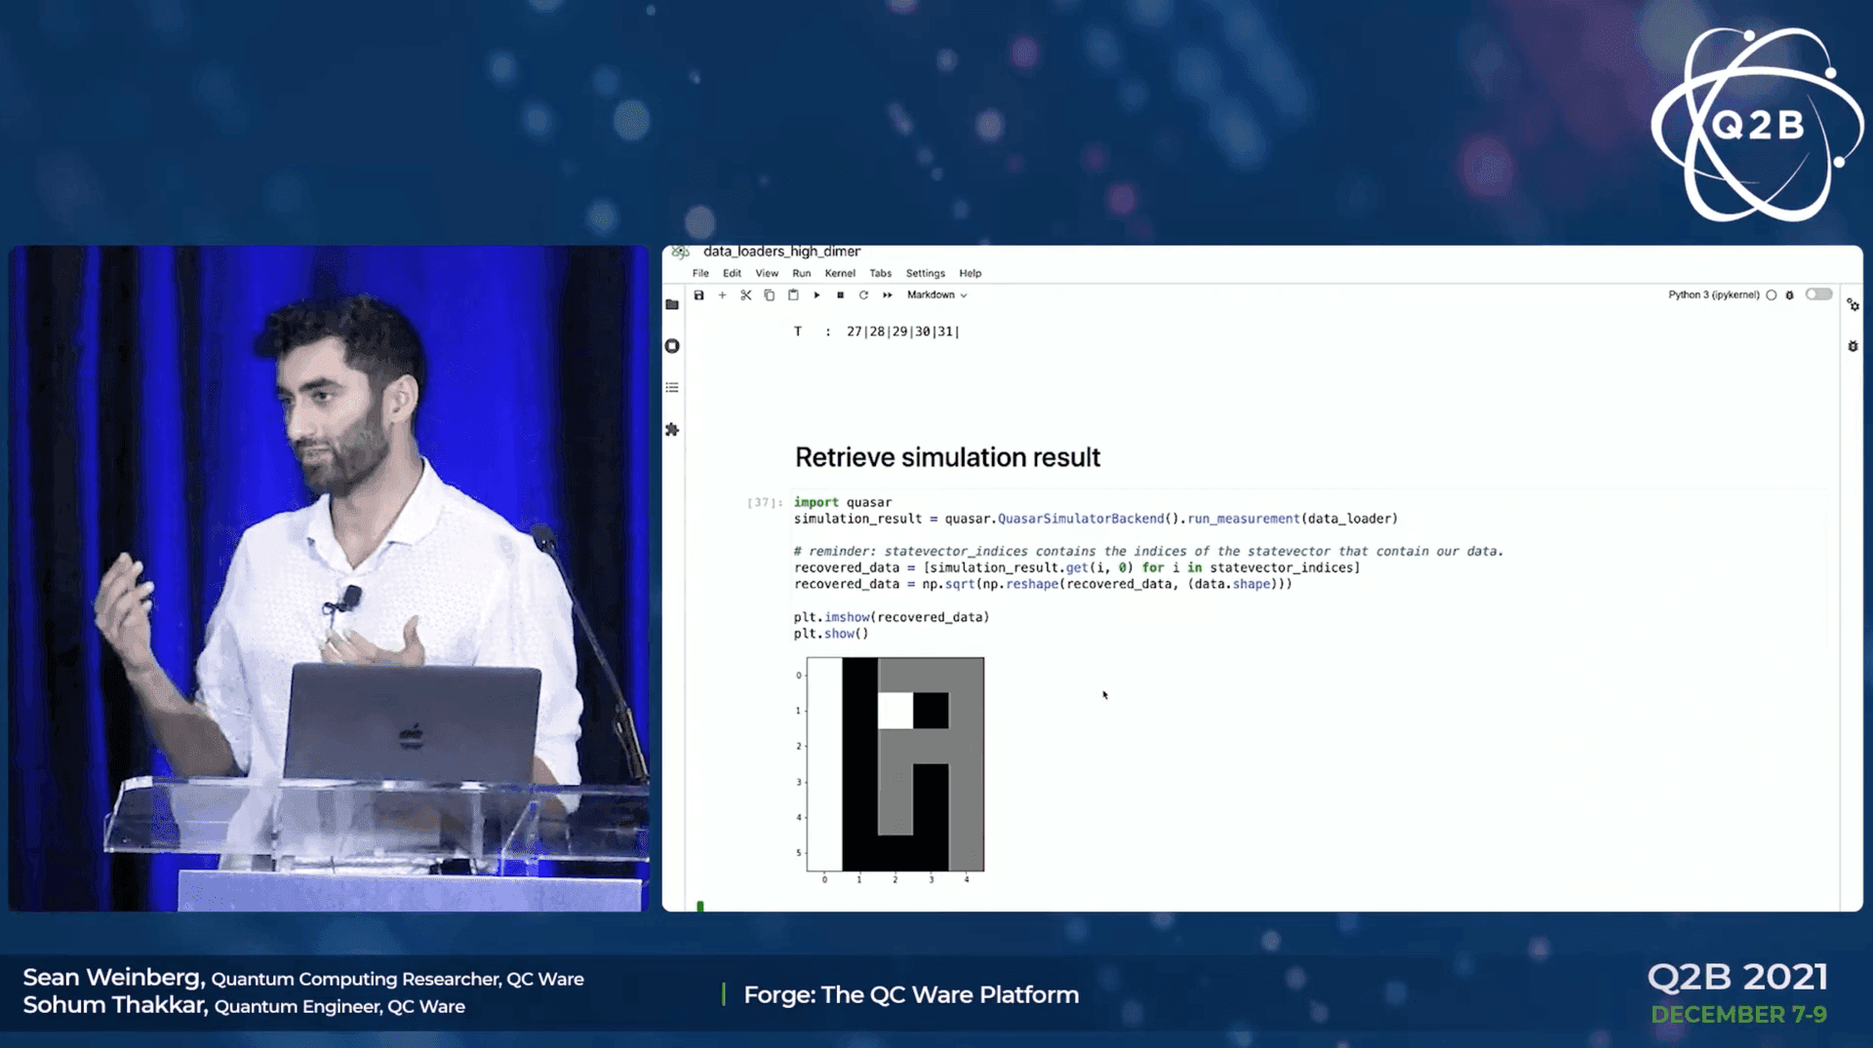Show the Table of Contents sidebar icon

click(672, 387)
